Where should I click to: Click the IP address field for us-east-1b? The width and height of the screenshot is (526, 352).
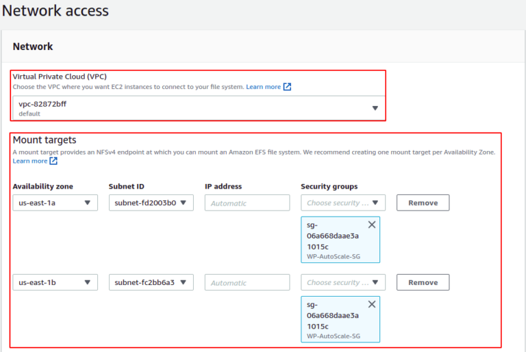(247, 282)
